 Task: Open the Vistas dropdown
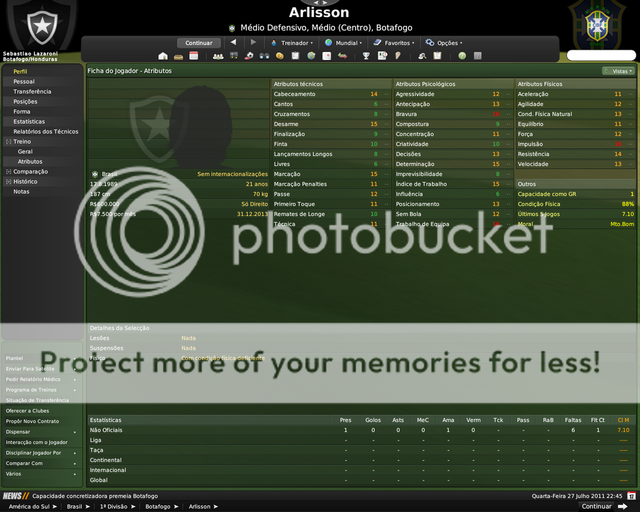(618, 71)
